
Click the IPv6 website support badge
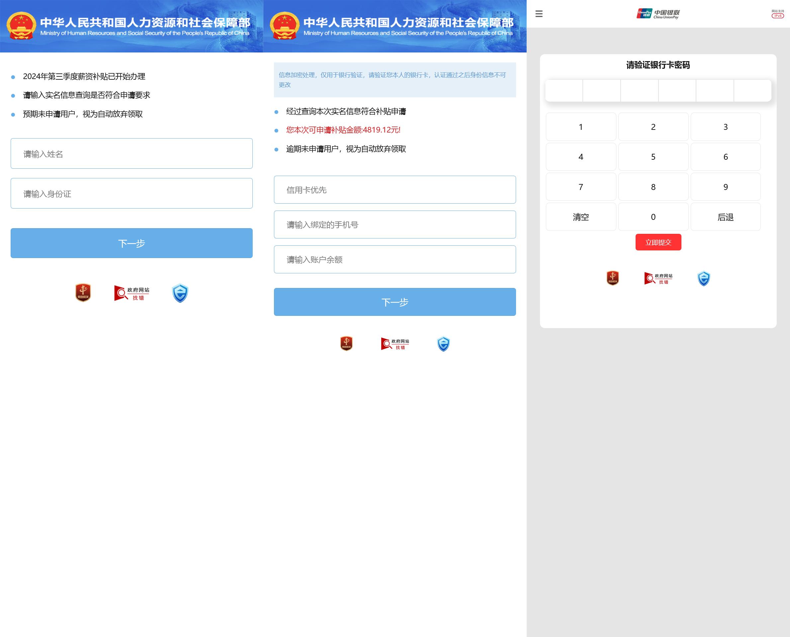tap(777, 14)
